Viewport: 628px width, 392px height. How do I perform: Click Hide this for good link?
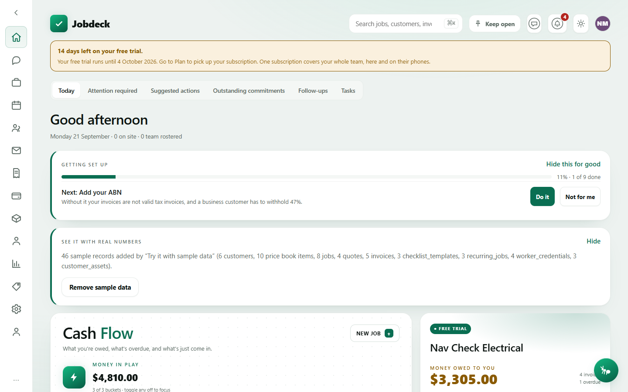point(573,164)
